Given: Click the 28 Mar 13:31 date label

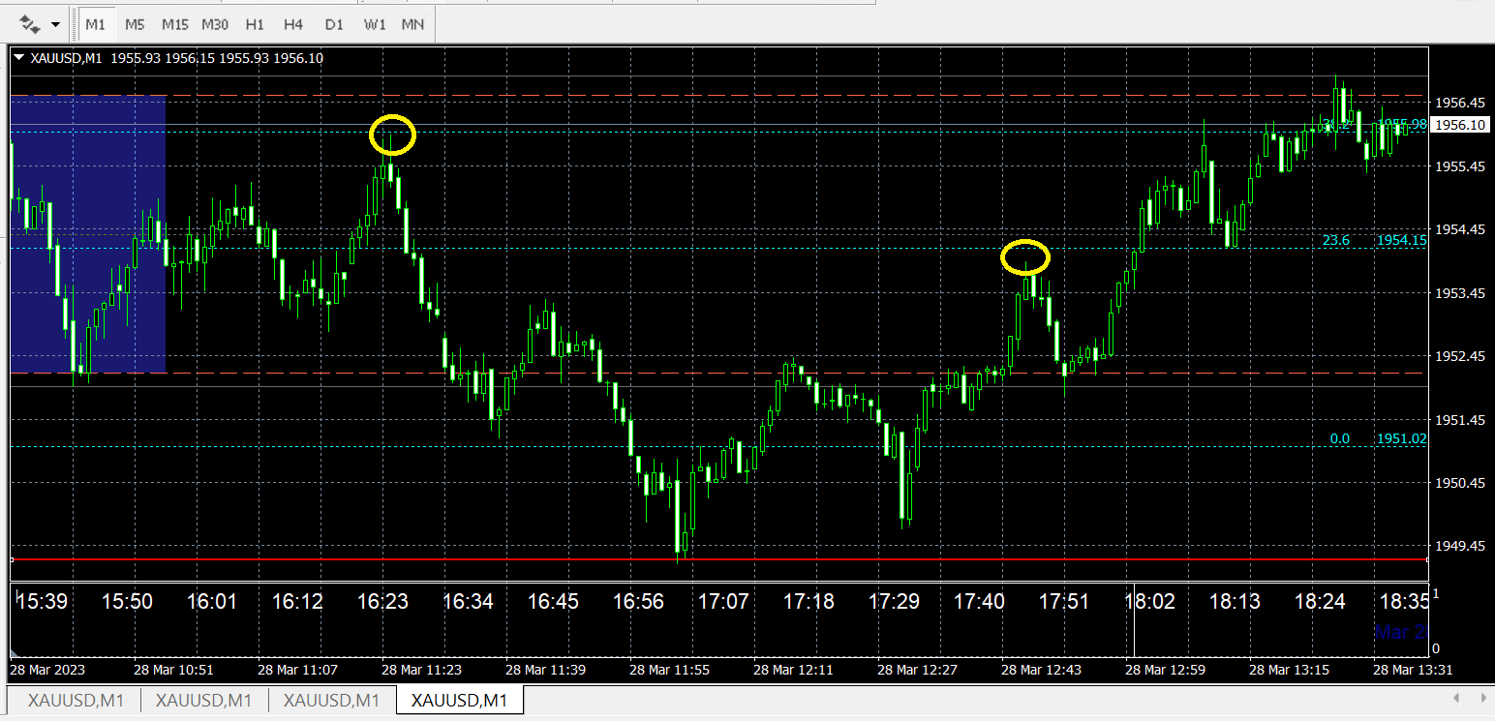Looking at the screenshot, I should coord(1413,670).
